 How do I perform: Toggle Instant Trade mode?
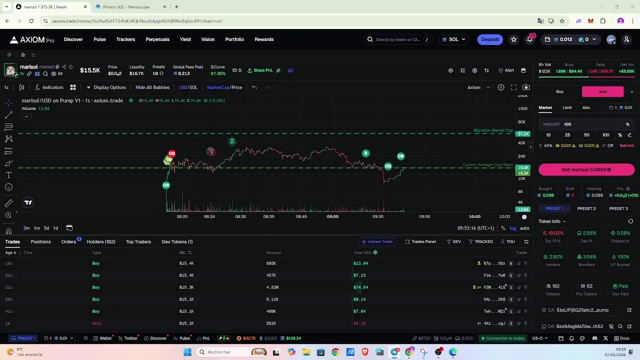[377, 242]
